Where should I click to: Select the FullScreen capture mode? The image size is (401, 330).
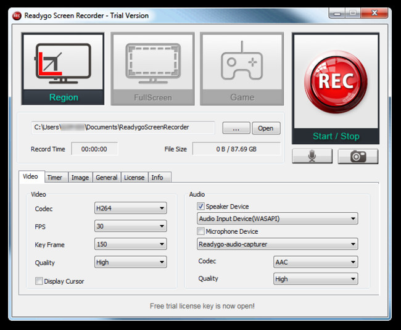click(152, 68)
